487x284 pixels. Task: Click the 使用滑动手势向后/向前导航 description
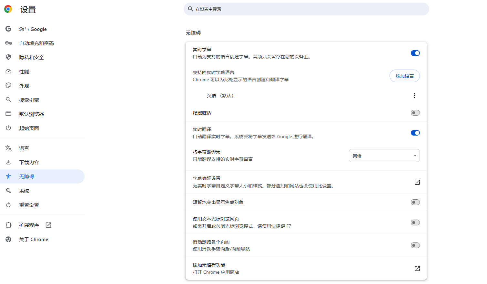point(221,249)
